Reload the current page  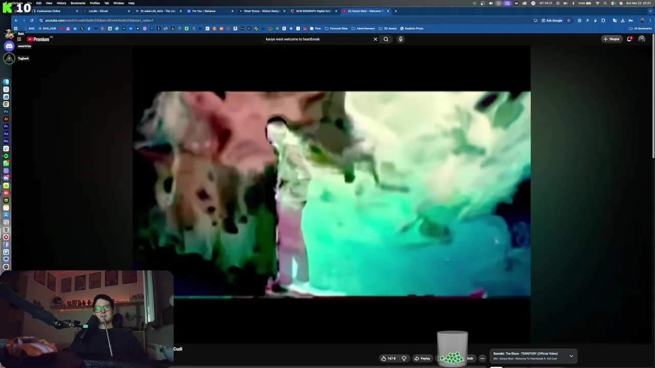coord(32,20)
